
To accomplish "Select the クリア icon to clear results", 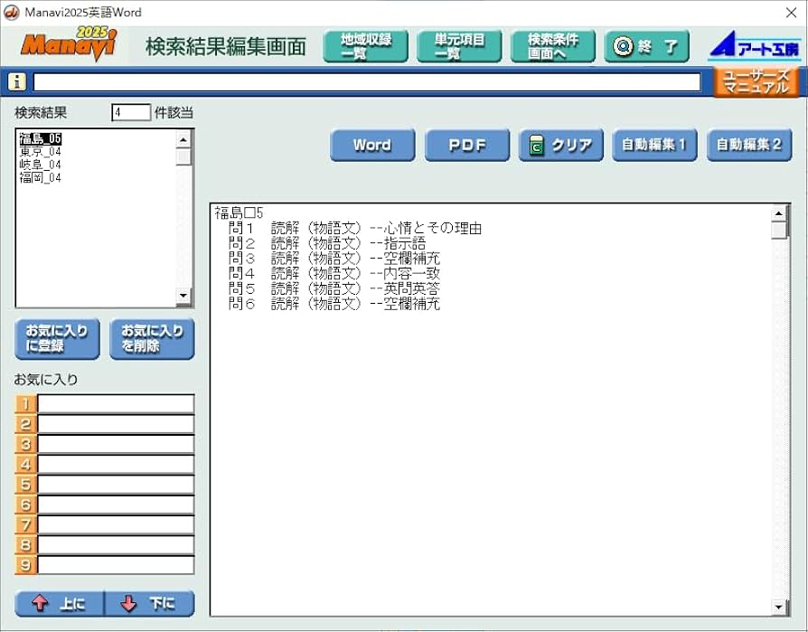I will pos(560,145).
